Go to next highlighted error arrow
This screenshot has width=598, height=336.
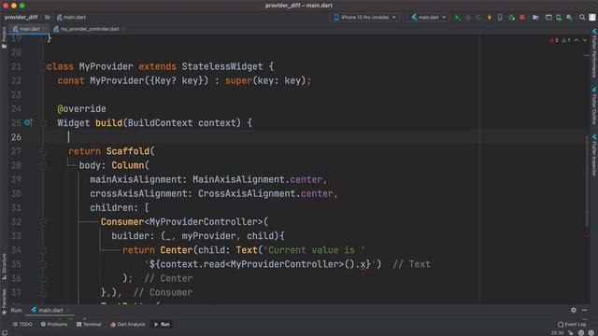pos(585,40)
